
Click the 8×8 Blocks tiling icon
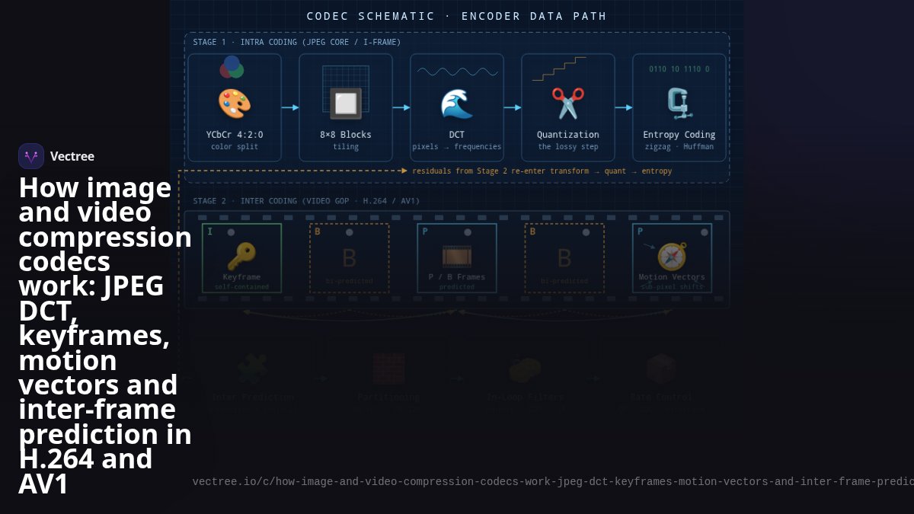(x=346, y=104)
